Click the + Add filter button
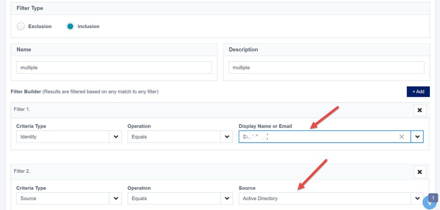The image size is (440, 210). 418,92
